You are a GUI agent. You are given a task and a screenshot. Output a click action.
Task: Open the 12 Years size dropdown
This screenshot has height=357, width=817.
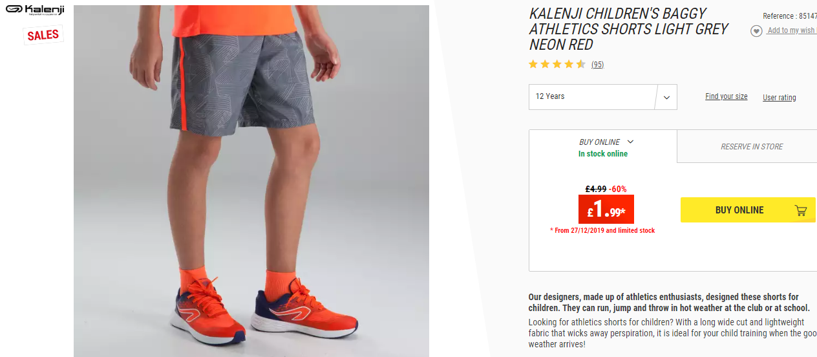tap(602, 97)
